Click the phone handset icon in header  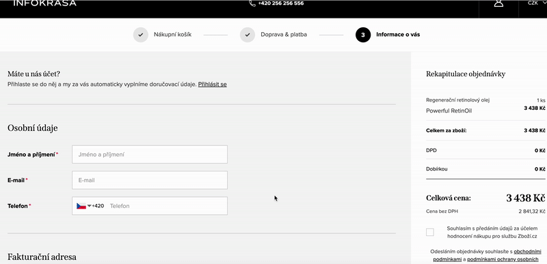[x=252, y=3]
